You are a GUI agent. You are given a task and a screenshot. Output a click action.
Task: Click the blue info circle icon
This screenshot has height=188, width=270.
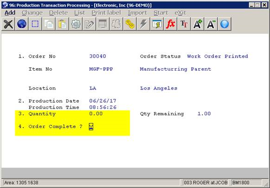[225, 24]
